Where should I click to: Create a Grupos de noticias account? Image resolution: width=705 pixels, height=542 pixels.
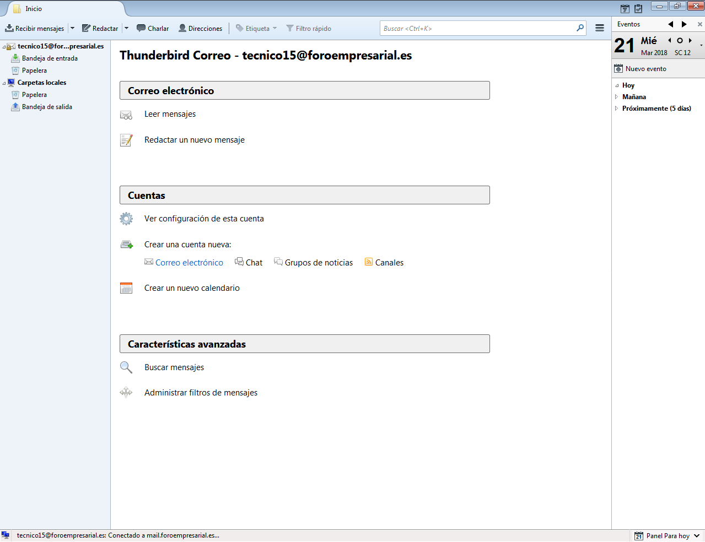(x=319, y=263)
